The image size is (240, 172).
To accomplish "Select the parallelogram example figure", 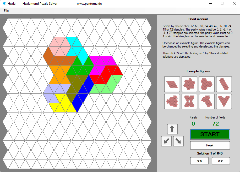I will coord(172,84).
